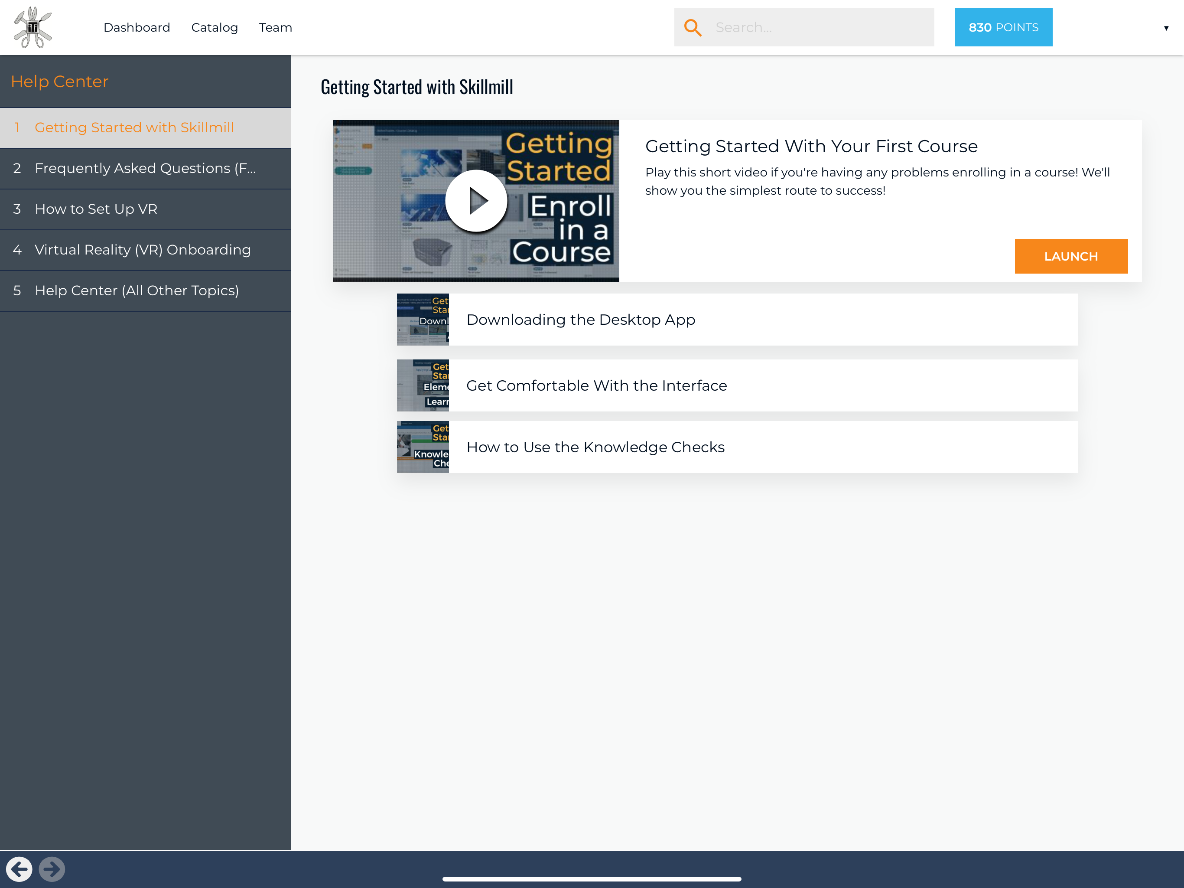This screenshot has width=1184, height=888.
Task: Click the white home indicator bar
Action: tap(592, 879)
